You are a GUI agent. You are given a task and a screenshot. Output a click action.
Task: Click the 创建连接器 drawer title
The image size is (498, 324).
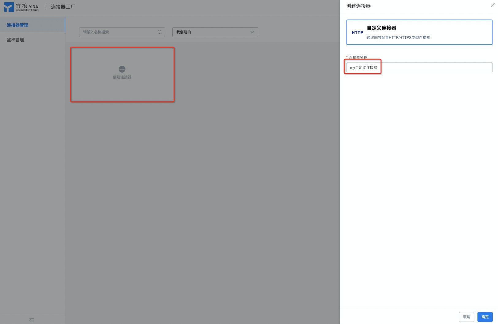(x=358, y=6)
